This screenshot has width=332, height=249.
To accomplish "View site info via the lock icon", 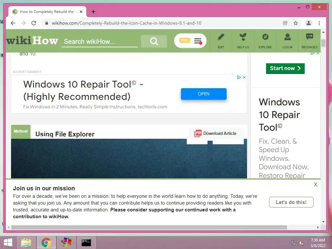I will (47, 23).
